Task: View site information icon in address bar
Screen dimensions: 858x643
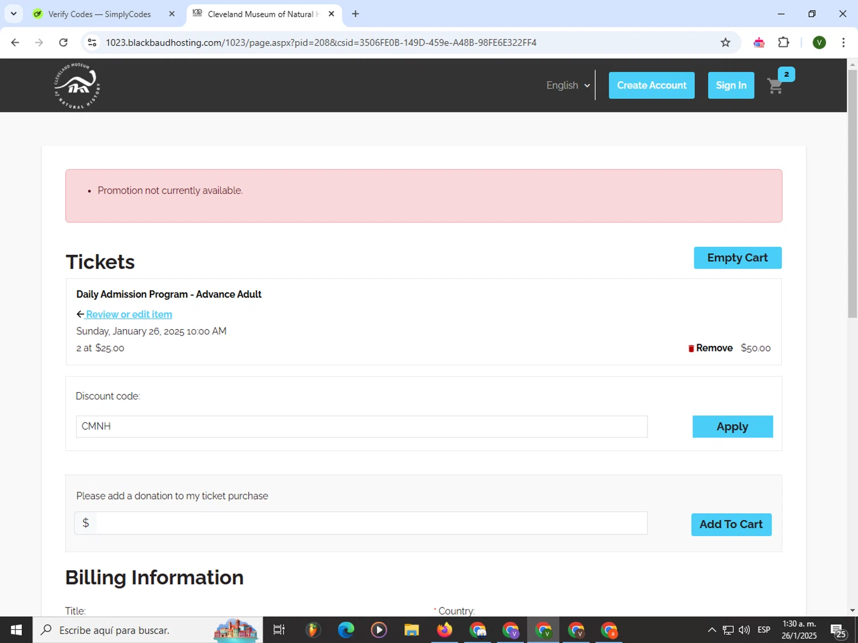Action: [x=92, y=42]
